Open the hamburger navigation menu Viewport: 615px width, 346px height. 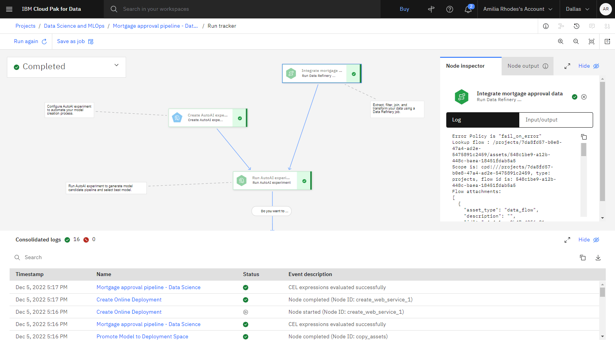9,9
